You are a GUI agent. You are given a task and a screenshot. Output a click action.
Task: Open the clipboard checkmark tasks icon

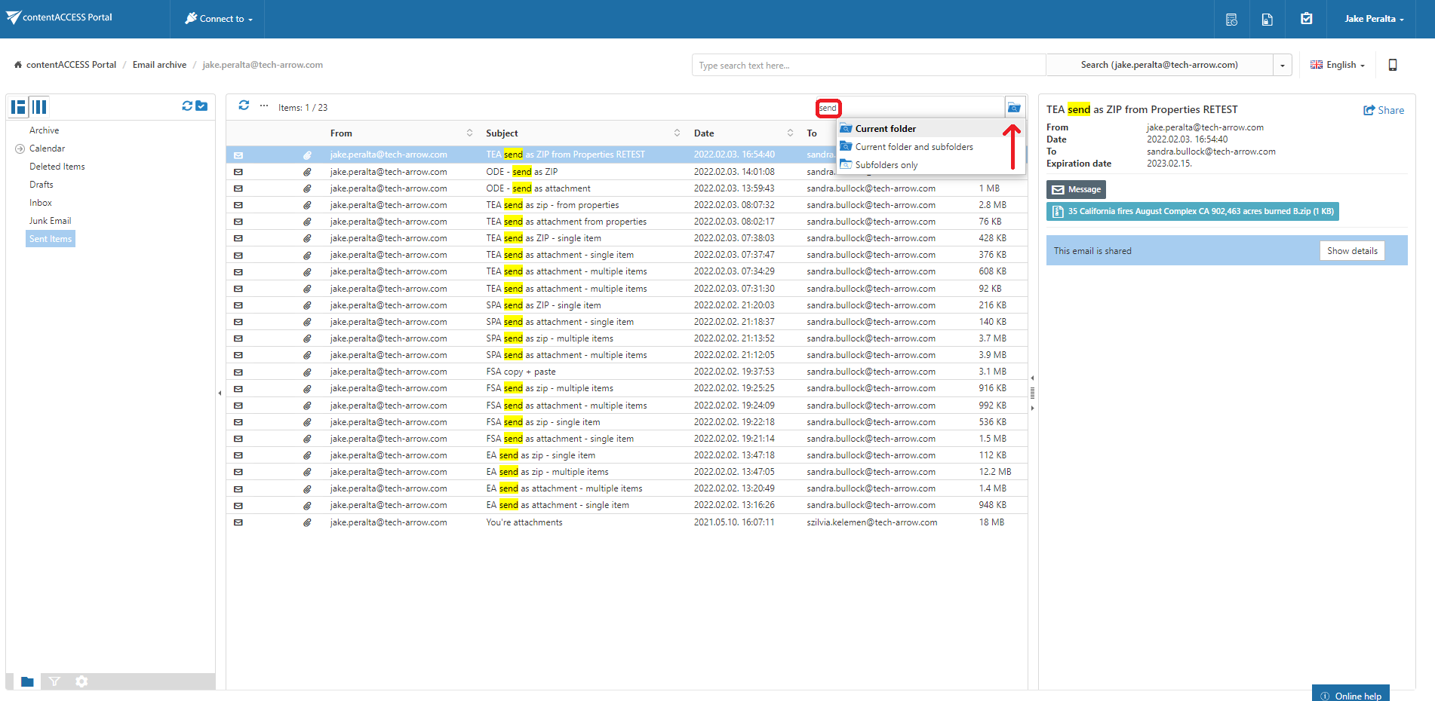tap(1306, 19)
